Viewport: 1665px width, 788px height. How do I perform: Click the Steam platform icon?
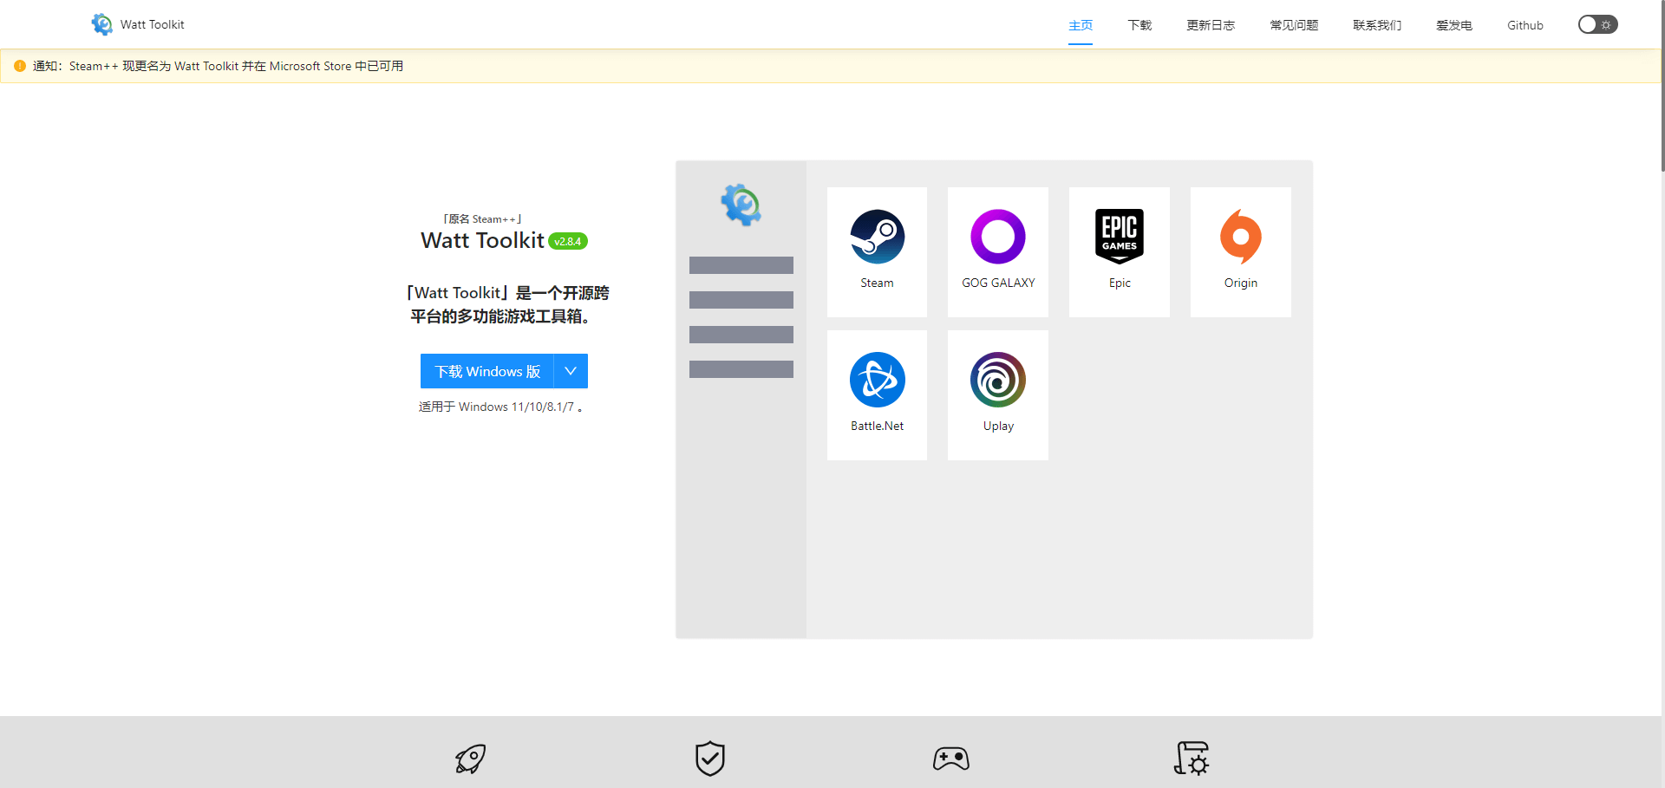(x=877, y=237)
